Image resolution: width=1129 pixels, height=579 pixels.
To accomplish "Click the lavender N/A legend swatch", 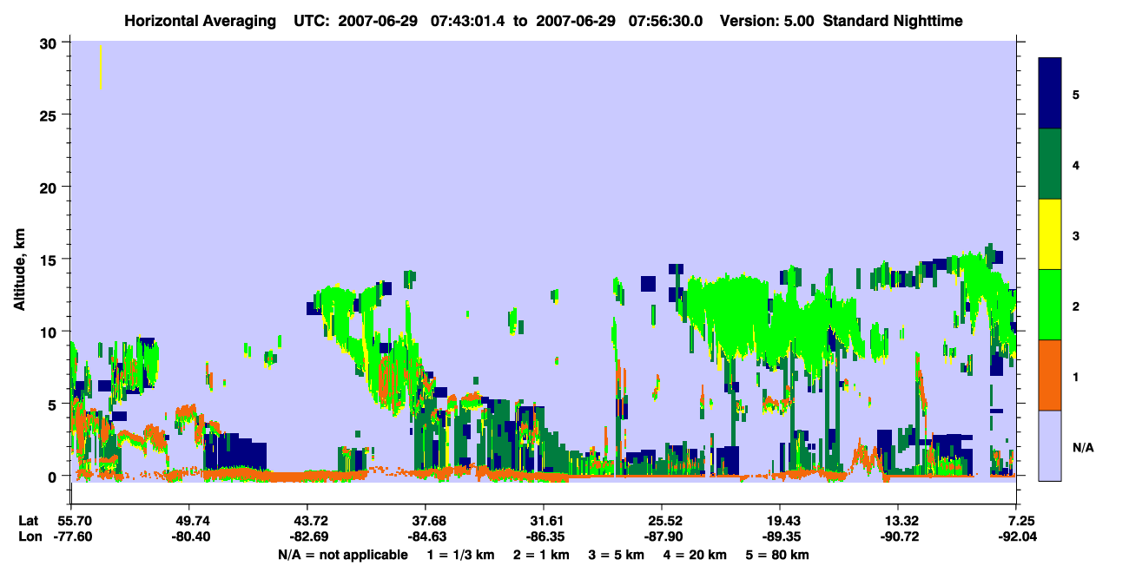I will [x=1050, y=445].
